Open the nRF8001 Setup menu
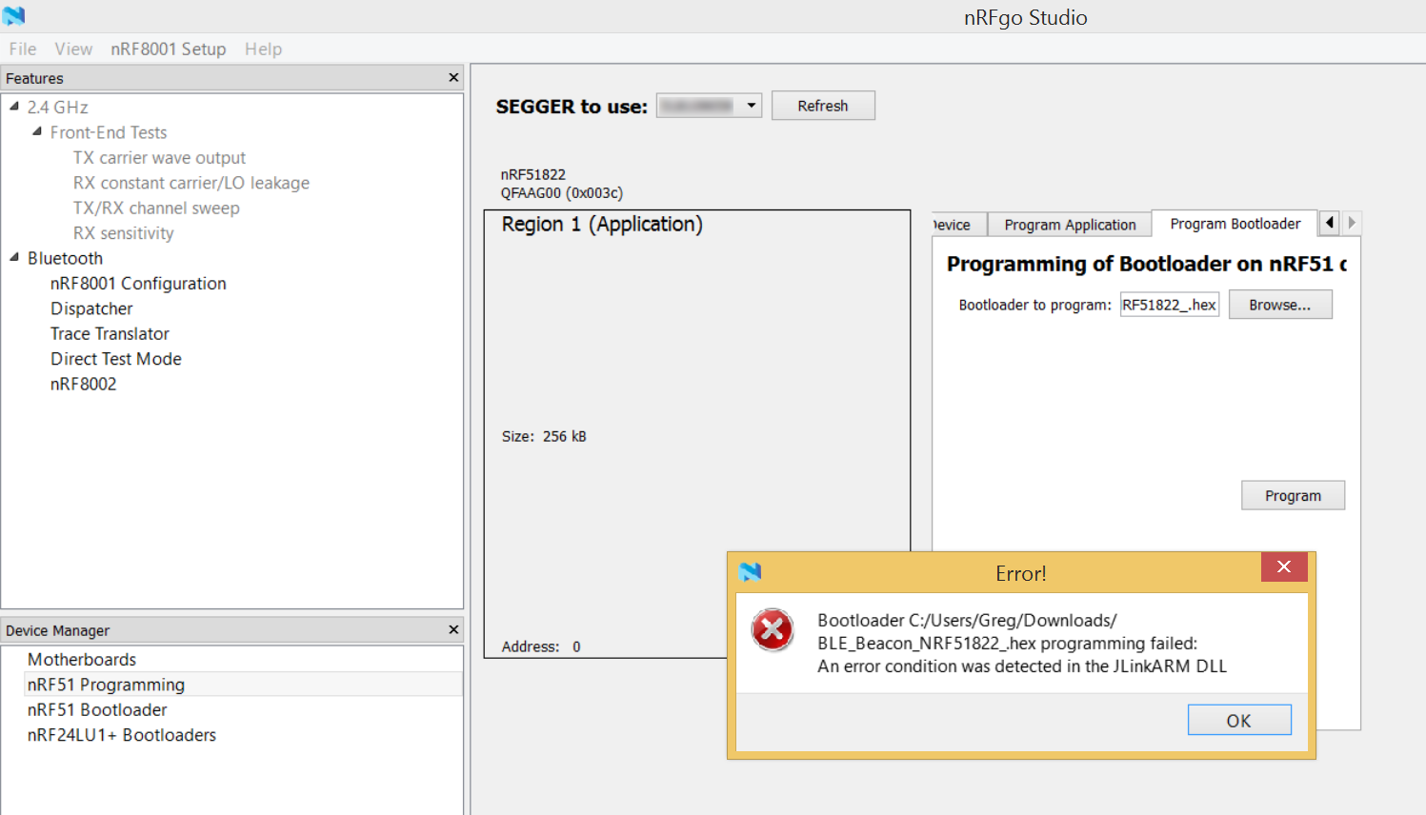This screenshot has width=1426, height=815. pyautogui.click(x=168, y=49)
